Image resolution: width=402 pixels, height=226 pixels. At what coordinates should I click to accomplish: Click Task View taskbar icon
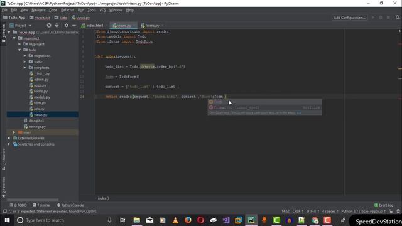point(122,220)
